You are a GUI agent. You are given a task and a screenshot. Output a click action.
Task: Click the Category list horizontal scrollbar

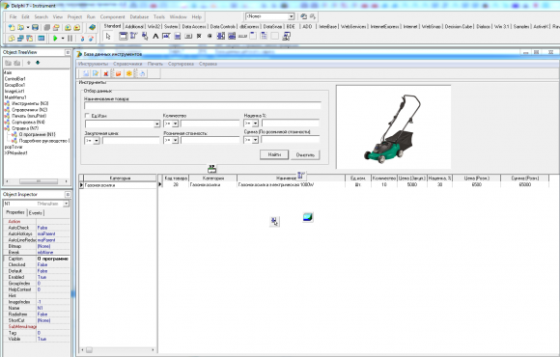118,350
